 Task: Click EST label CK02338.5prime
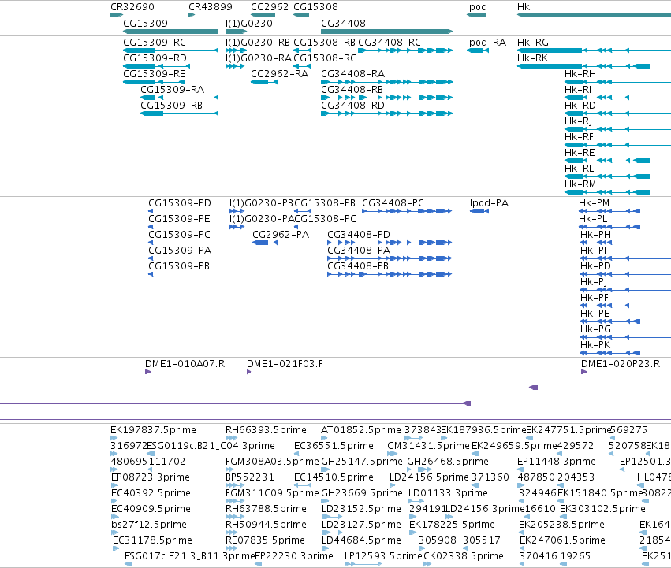click(464, 556)
